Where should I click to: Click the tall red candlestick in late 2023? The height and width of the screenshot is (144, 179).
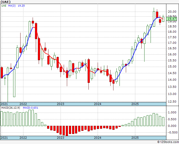click(x=89, y=71)
